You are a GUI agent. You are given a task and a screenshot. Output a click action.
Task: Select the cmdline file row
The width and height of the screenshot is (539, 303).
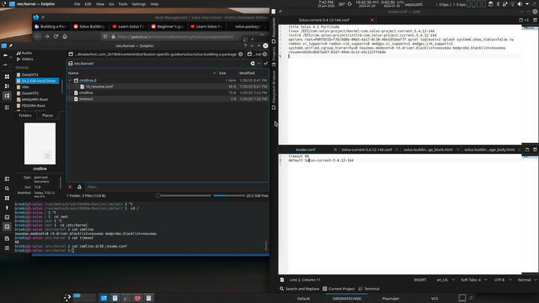(x=168, y=93)
